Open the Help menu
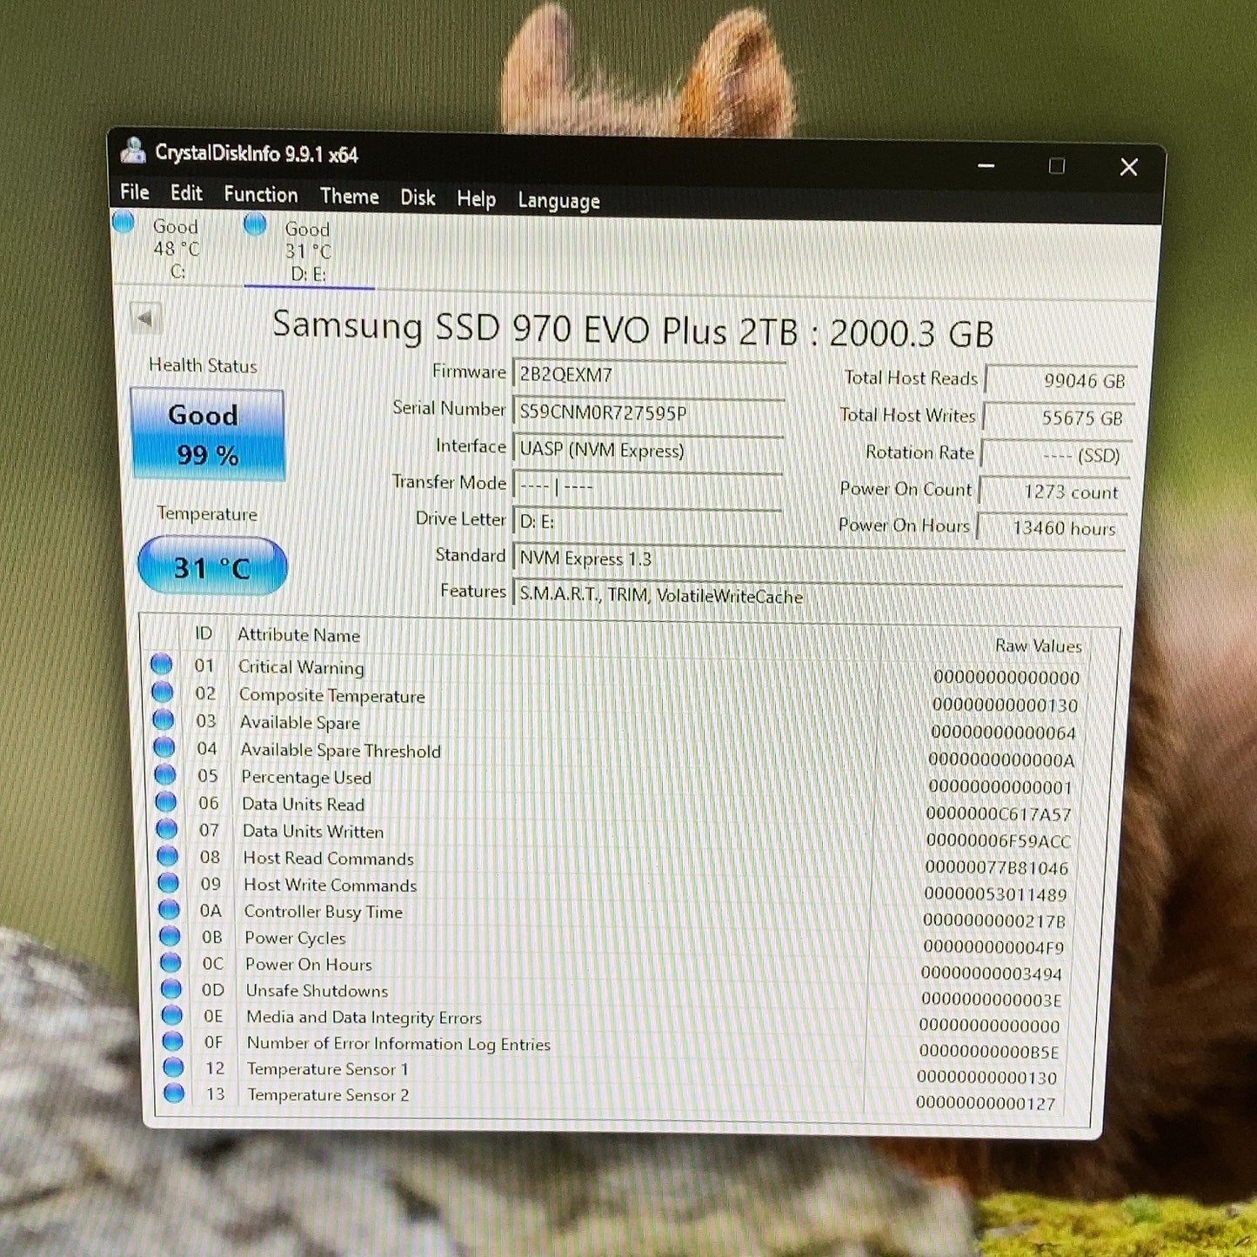The height and width of the screenshot is (1257, 1257). coord(476,199)
